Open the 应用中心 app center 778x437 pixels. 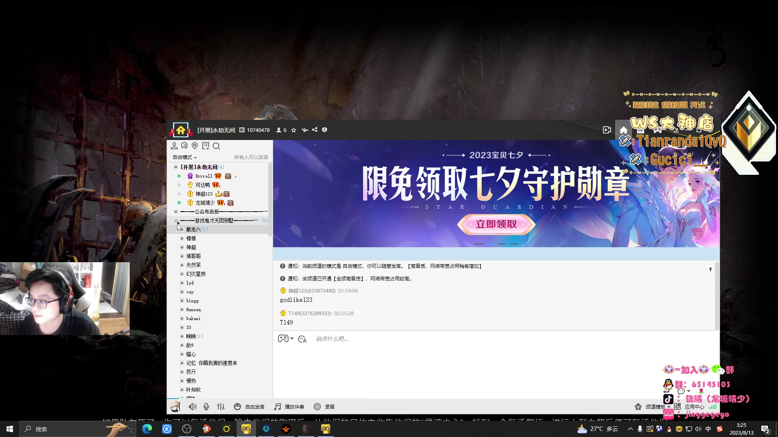point(689,407)
